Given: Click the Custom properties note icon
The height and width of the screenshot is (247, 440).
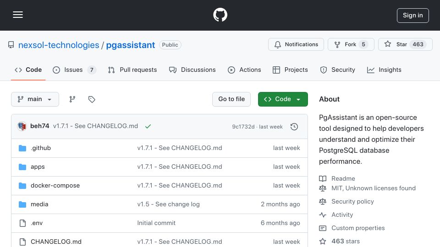Looking at the screenshot, I should (x=323, y=228).
